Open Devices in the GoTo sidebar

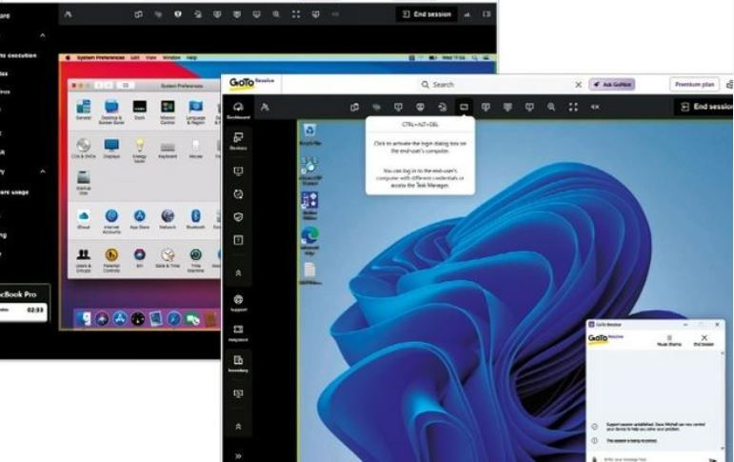(x=238, y=141)
